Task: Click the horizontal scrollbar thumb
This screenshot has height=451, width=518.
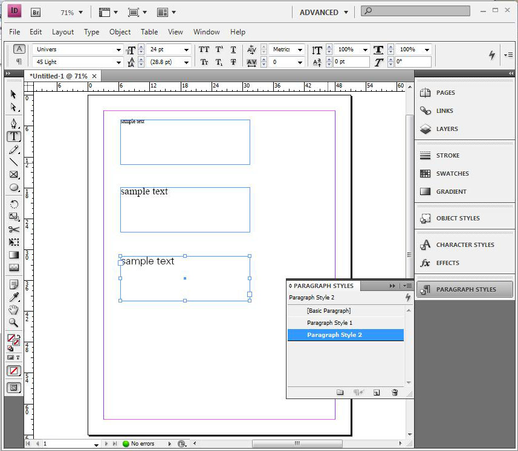Action: click(297, 443)
